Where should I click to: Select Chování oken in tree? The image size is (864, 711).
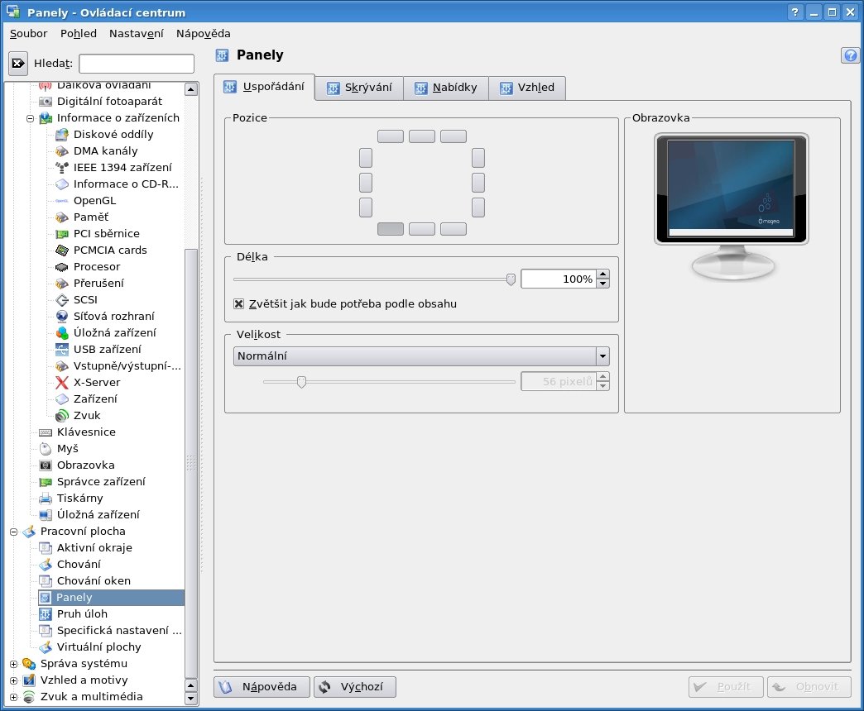pyautogui.click(x=94, y=581)
